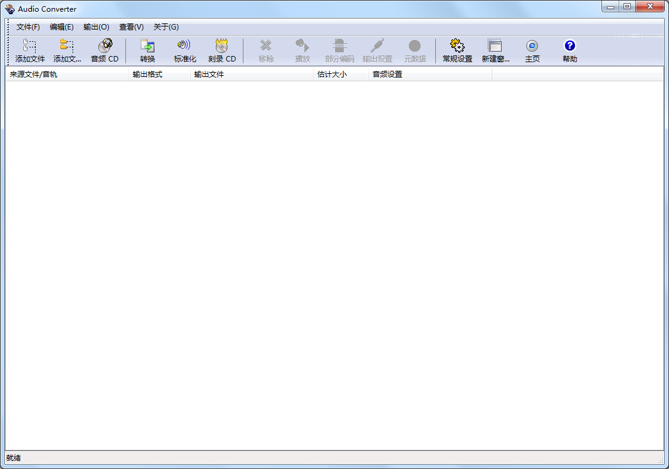Image resolution: width=669 pixels, height=469 pixels.
Task: Open the 关于(G) menu
Action: [x=165, y=26]
